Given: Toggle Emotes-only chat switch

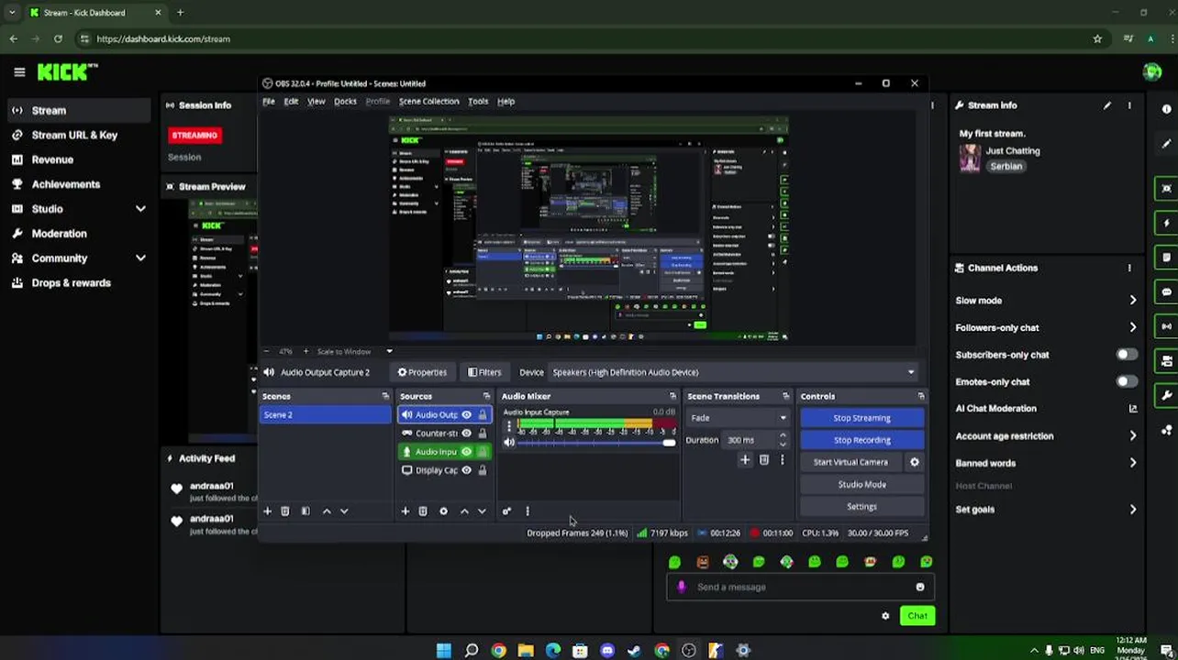Looking at the screenshot, I should tap(1127, 381).
